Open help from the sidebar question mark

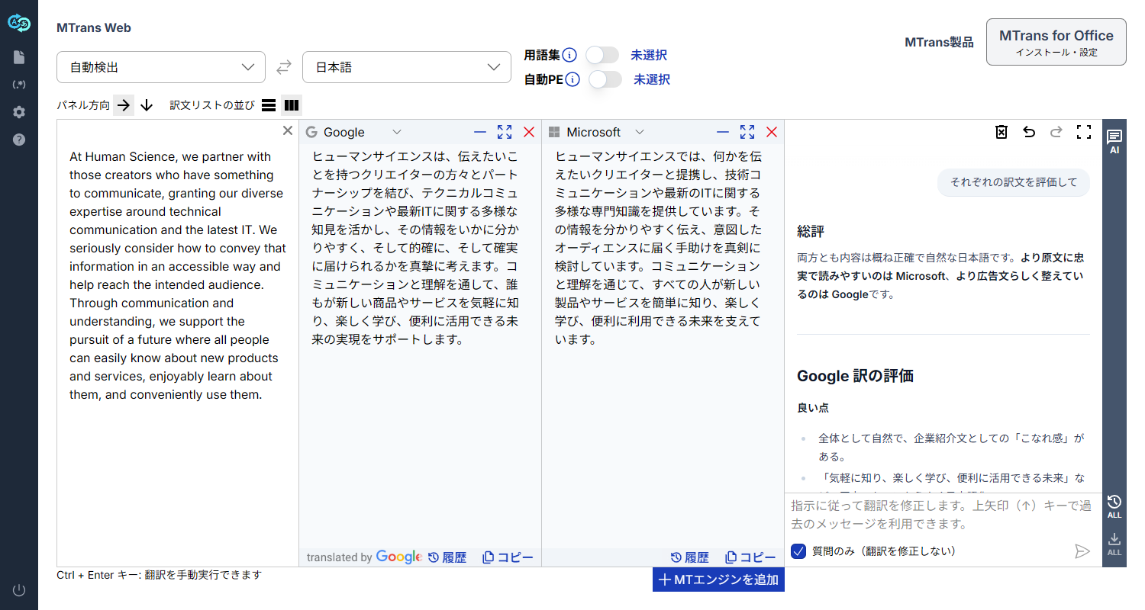click(x=19, y=140)
